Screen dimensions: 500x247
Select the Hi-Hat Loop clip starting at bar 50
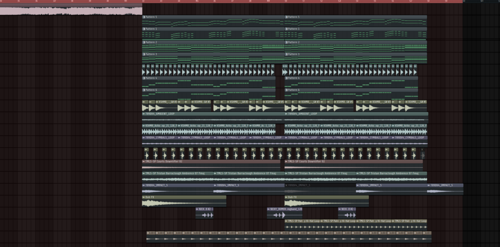point(302,225)
